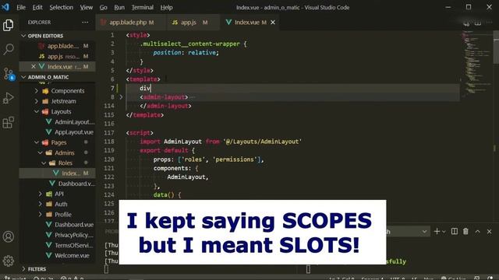The width and height of the screenshot is (499, 280).
Task: Open Run and Debug view
Action: (9, 99)
